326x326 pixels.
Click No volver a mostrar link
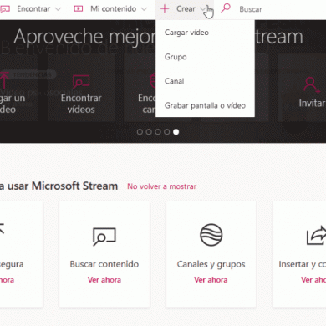[x=162, y=186]
